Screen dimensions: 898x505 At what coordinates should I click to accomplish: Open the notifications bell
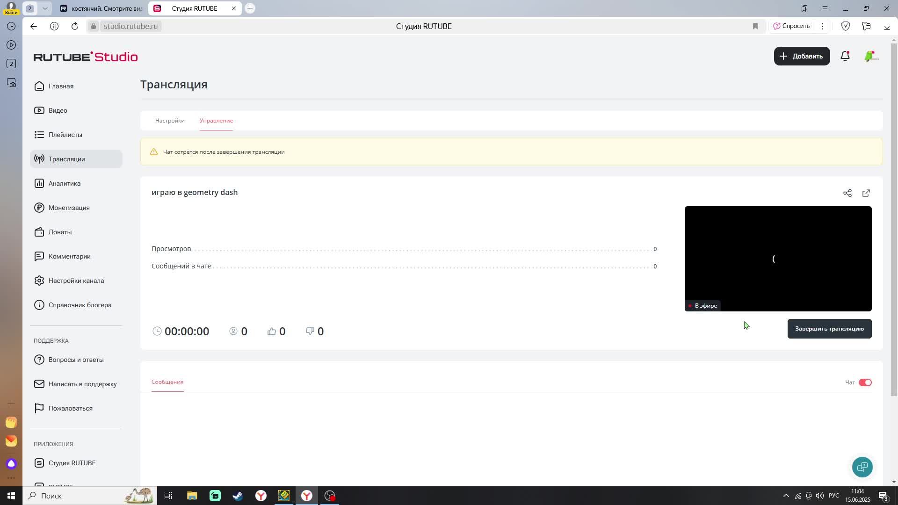click(x=845, y=56)
